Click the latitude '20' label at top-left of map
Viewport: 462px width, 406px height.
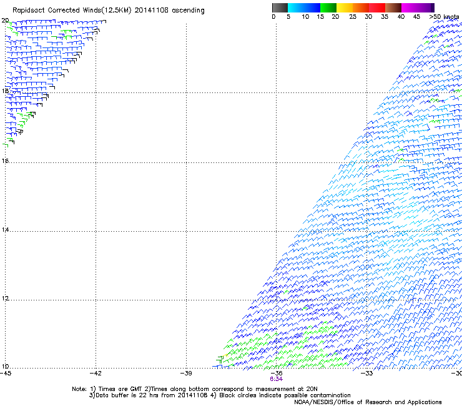click(5, 21)
